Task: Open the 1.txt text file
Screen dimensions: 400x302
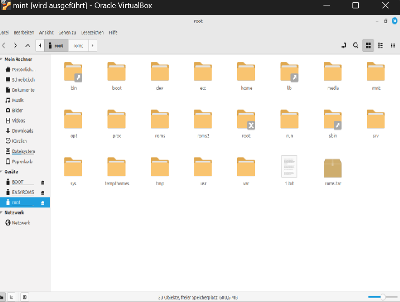Action: point(289,167)
